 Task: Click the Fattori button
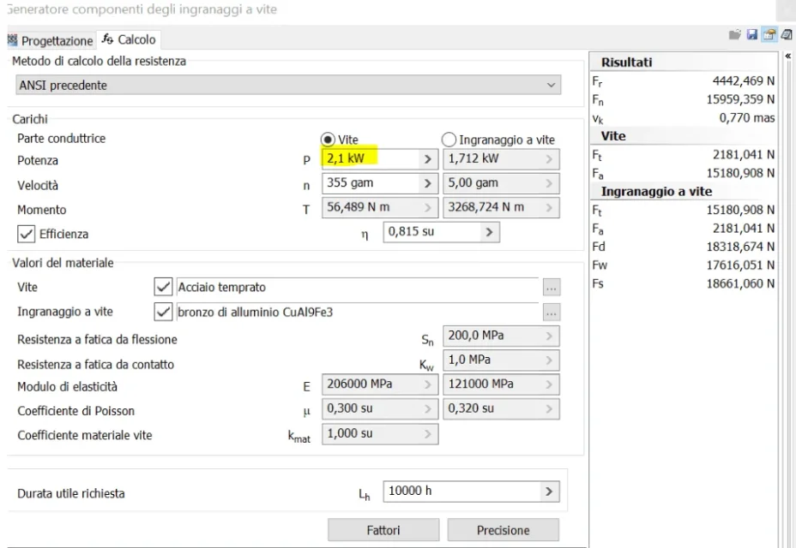click(383, 530)
